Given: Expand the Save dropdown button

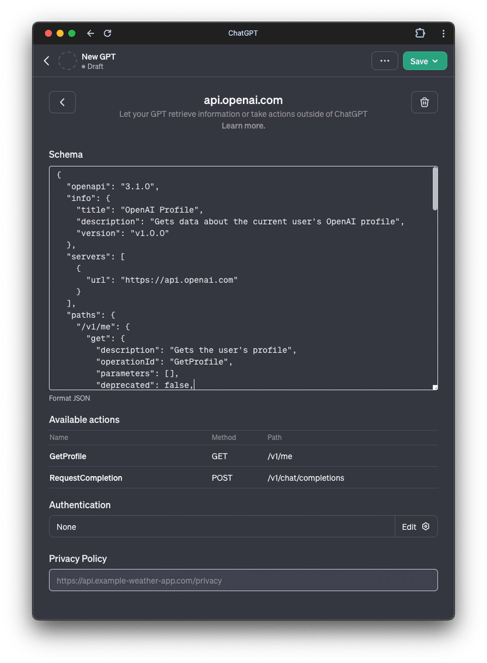Looking at the screenshot, I should point(425,61).
